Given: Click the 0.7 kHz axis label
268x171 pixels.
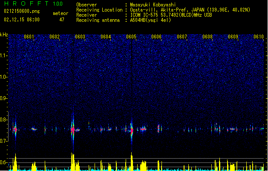Looking at the screenshot, I should tap(4, 141).
